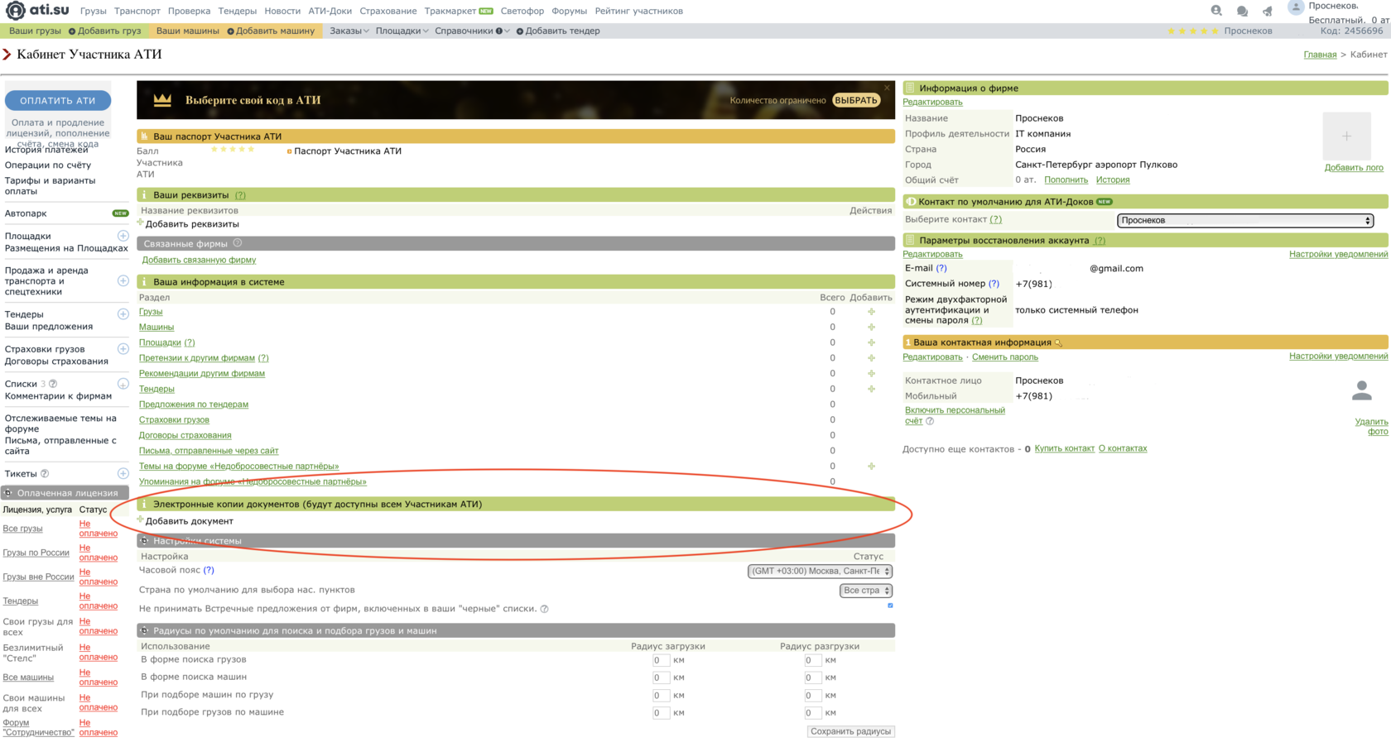Screen dimensions: 1391x742
Task: Open the user avatar icon by Проснеков
Action: point(1296,7)
